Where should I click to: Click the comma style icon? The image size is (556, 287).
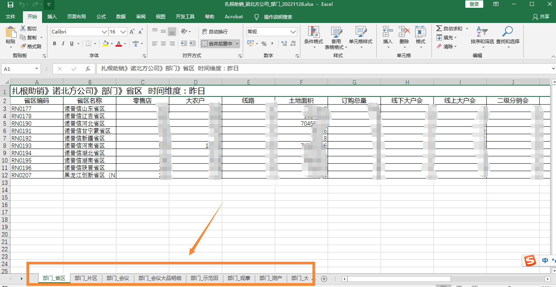point(272,44)
